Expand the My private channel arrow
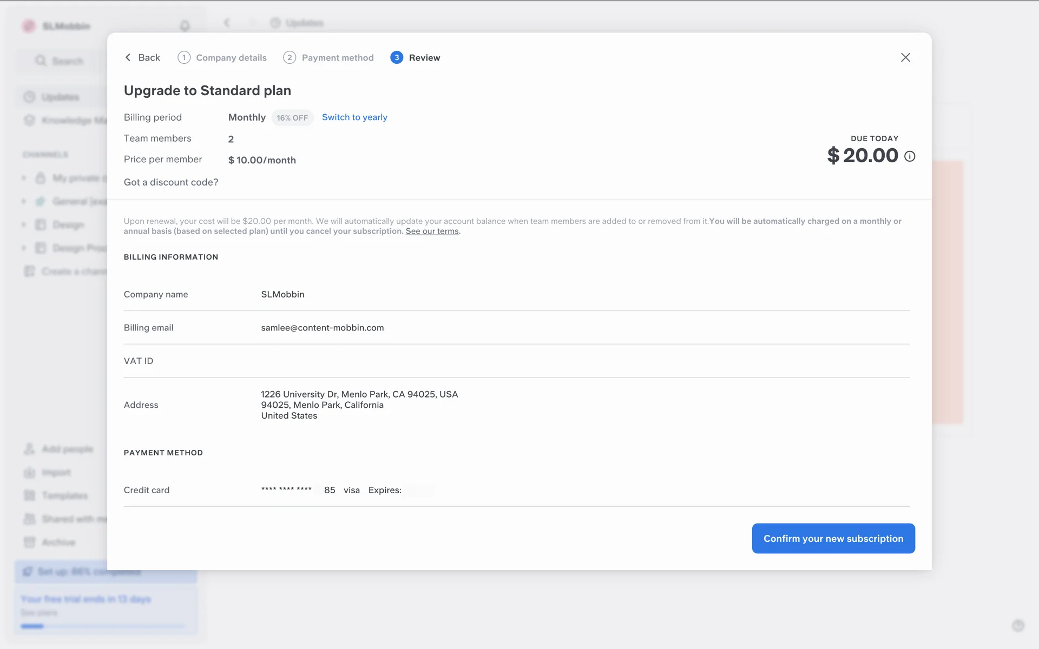 [x=23, y=178]
